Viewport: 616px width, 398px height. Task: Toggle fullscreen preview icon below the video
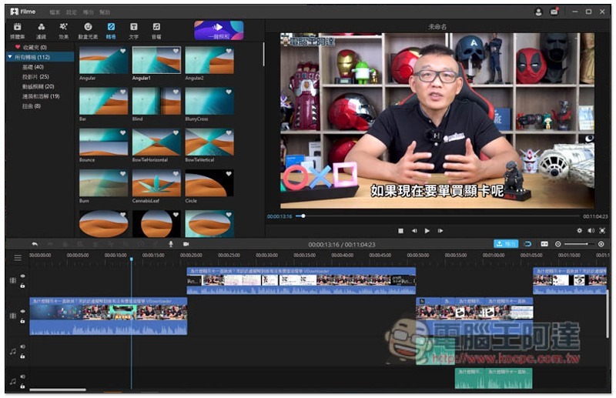pos(602,231)
